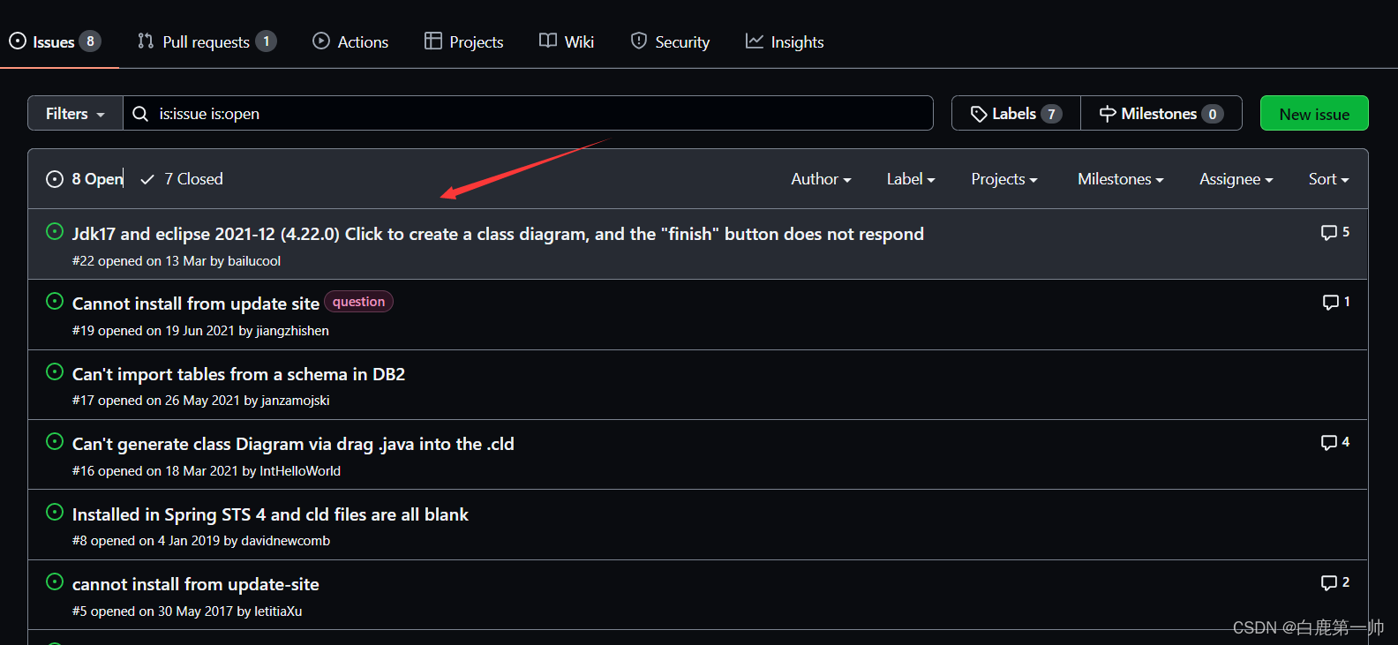Expand the Author filter dropdown
This screenshot has width=1398, height=645.
coord(821,179)
